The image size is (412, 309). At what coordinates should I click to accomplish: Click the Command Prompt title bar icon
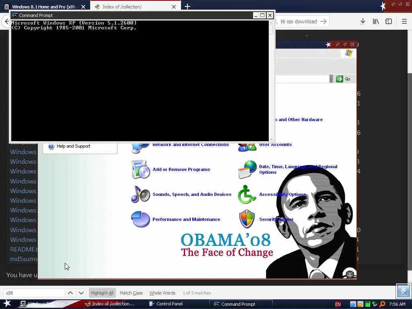14,15
